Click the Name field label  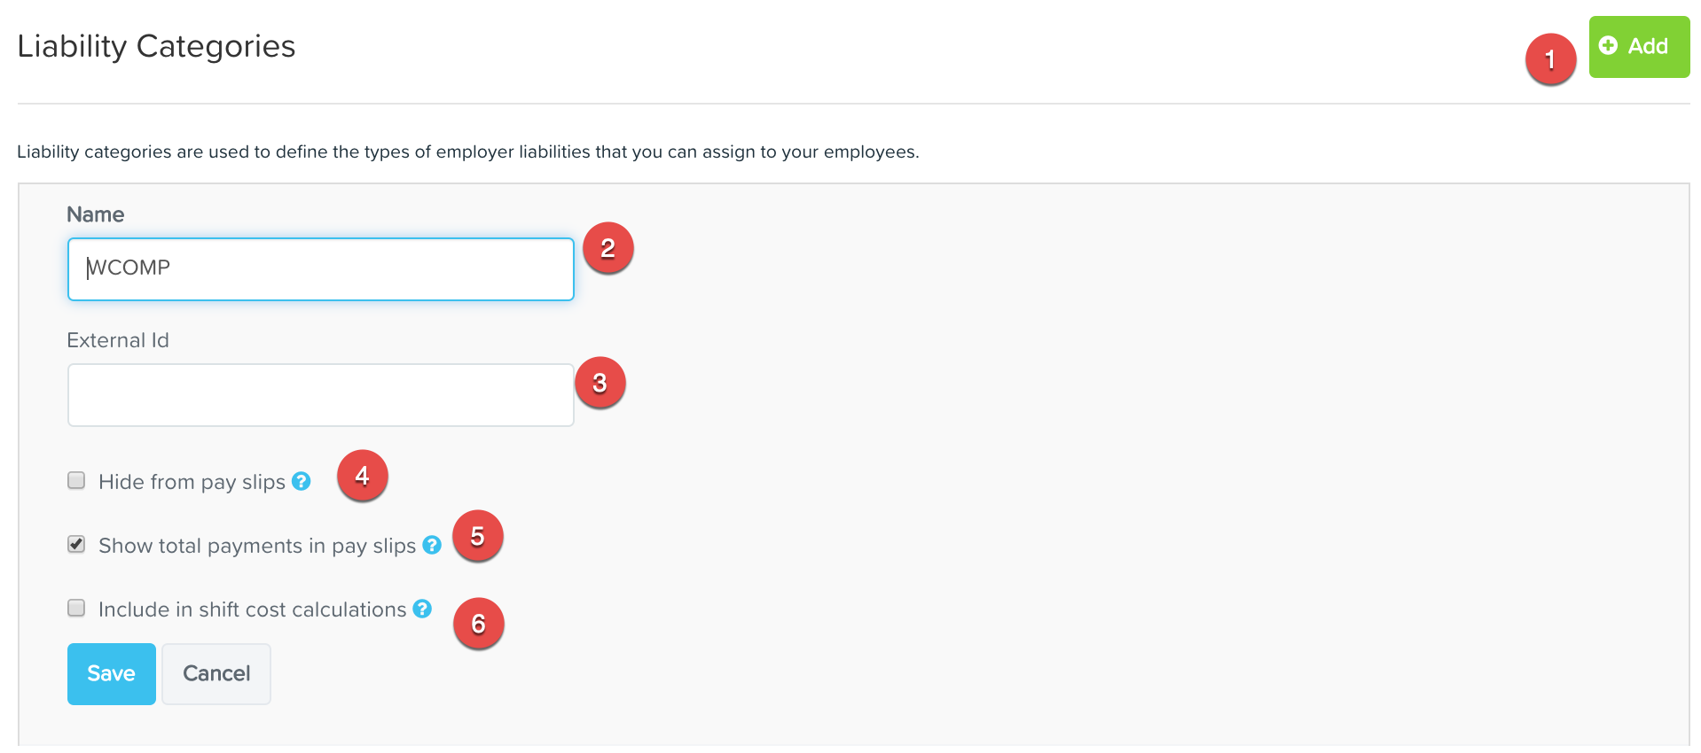(x=96, y=214)
